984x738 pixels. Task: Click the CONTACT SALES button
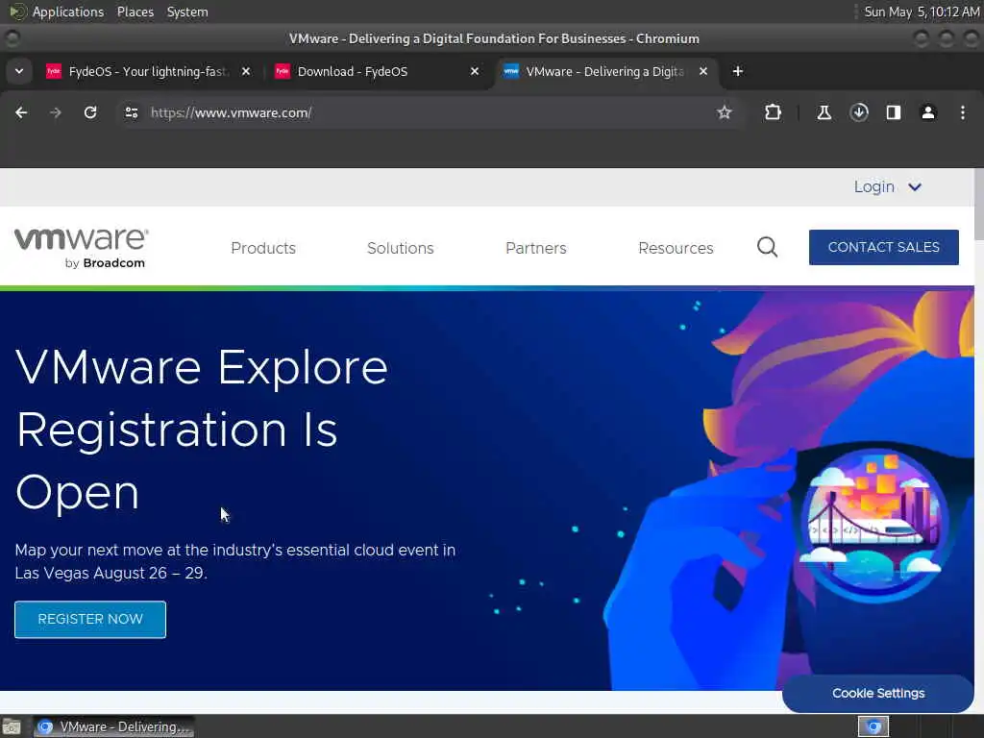tap(884, 247)
